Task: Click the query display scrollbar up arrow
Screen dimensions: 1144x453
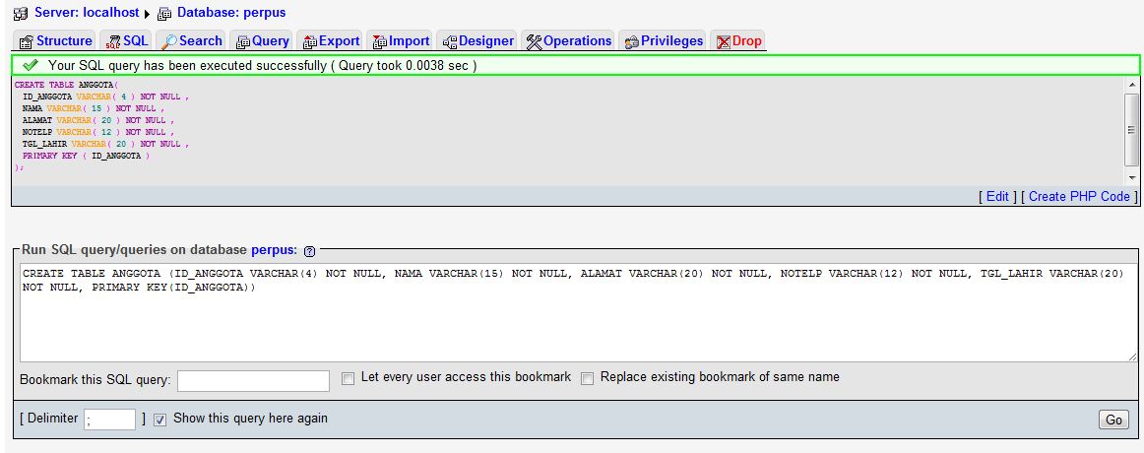Action: [1131, 85]
